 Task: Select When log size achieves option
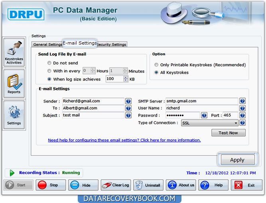[49, 79]
